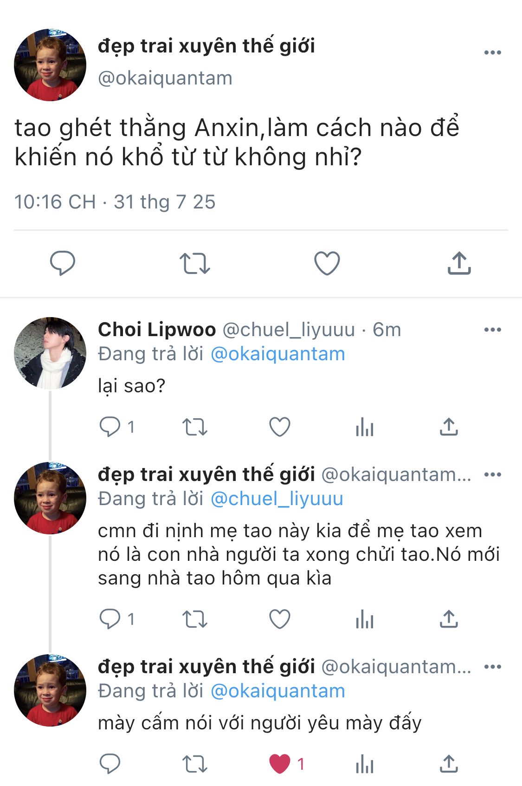
Task: Reply to the main tweet about Anxin
Action: (62, 263)
